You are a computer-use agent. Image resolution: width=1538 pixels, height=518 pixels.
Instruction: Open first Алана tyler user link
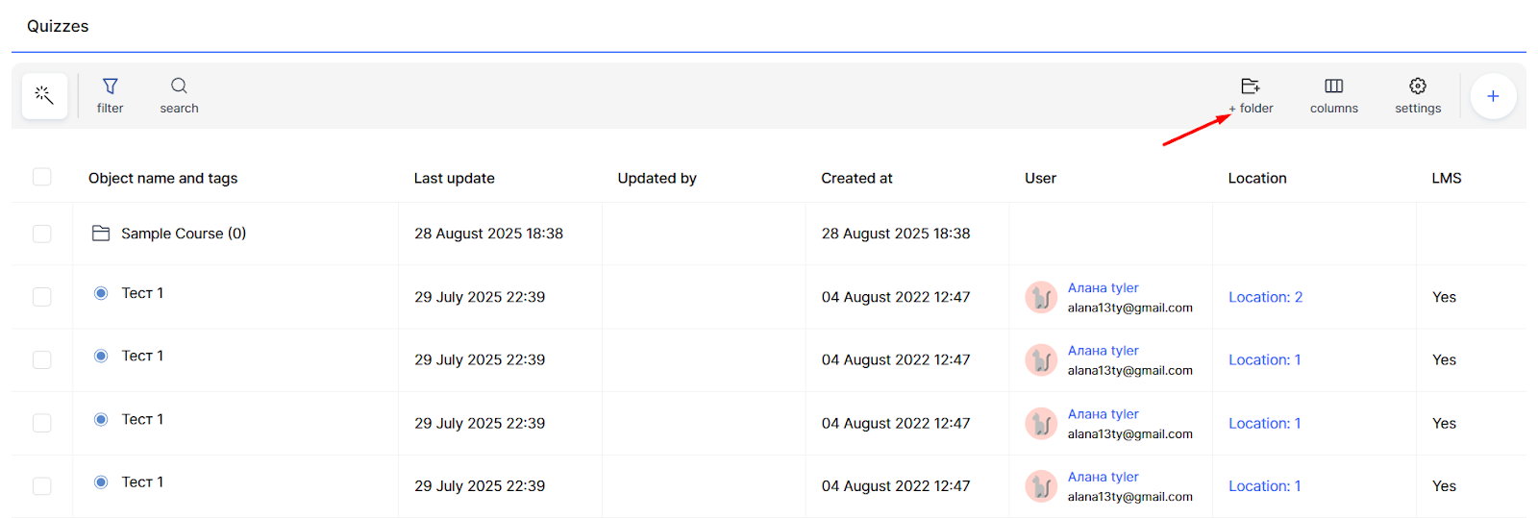tap(1103, 287)
